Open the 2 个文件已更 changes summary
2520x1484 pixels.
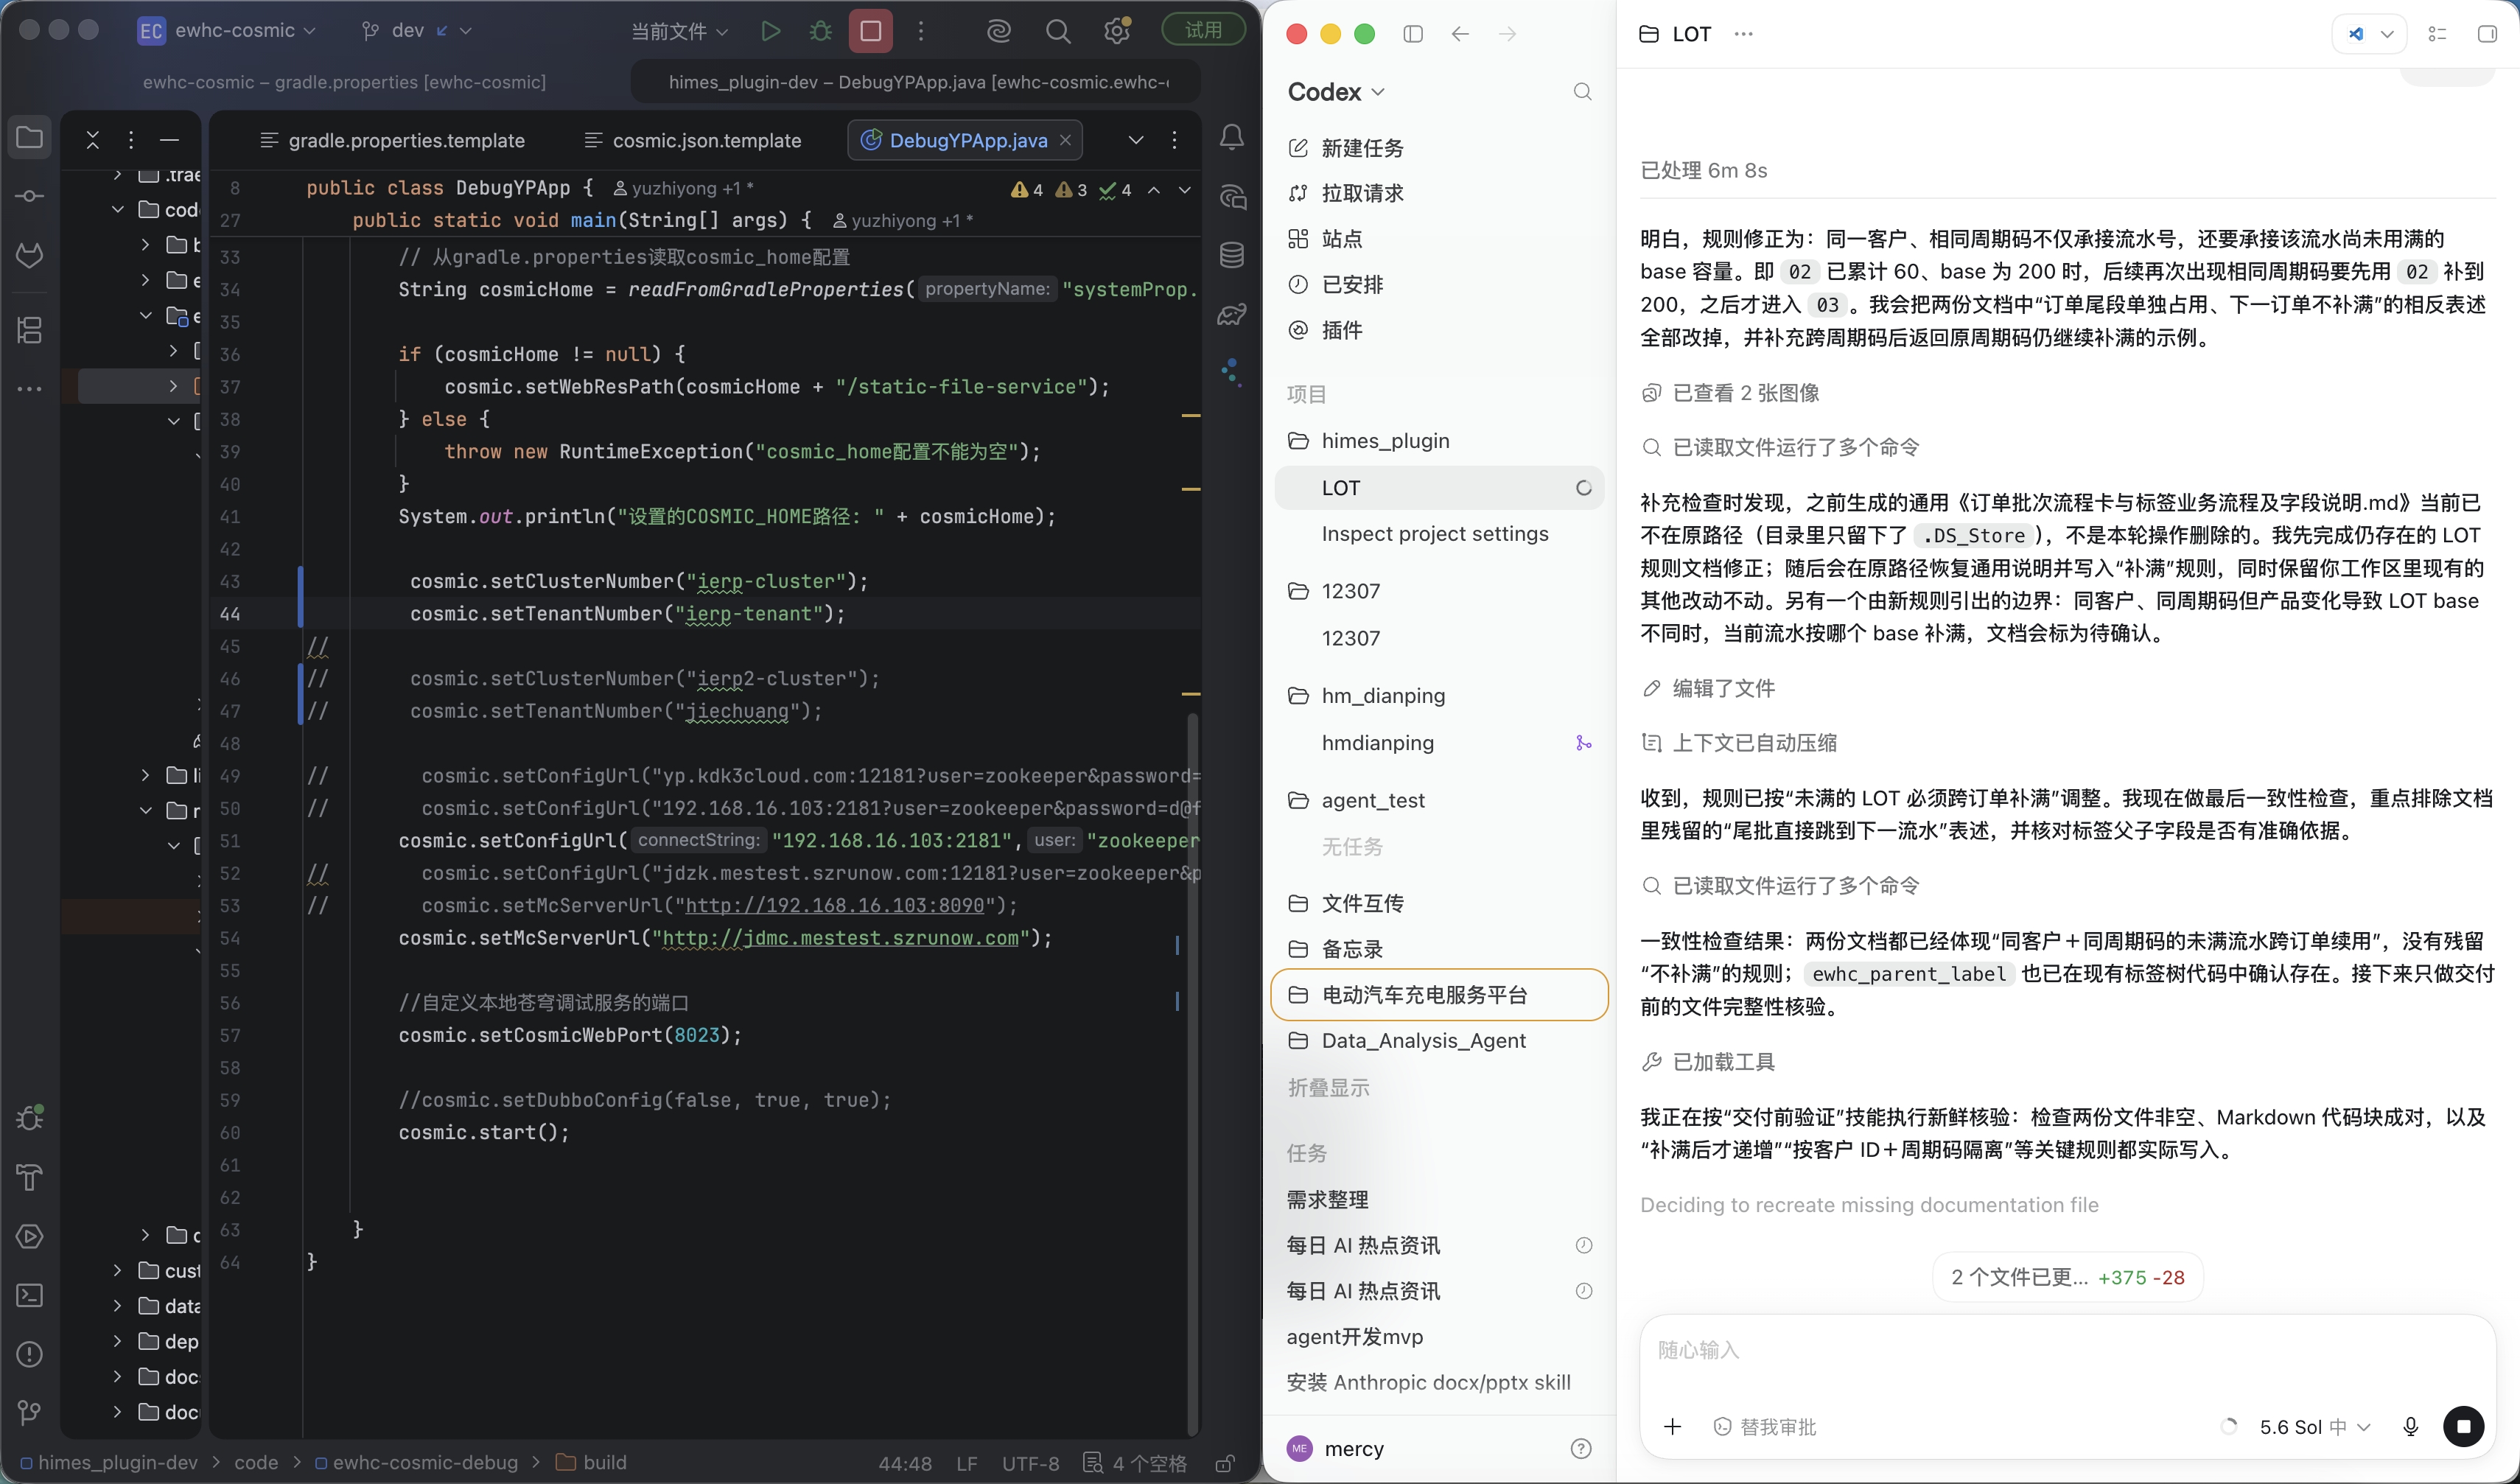pos(2067,1277)
